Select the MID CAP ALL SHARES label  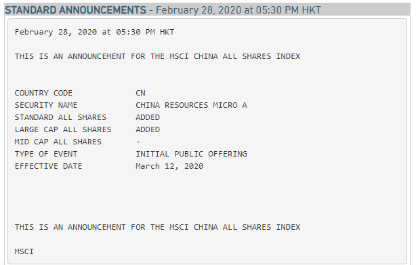(x=58, y=142)
